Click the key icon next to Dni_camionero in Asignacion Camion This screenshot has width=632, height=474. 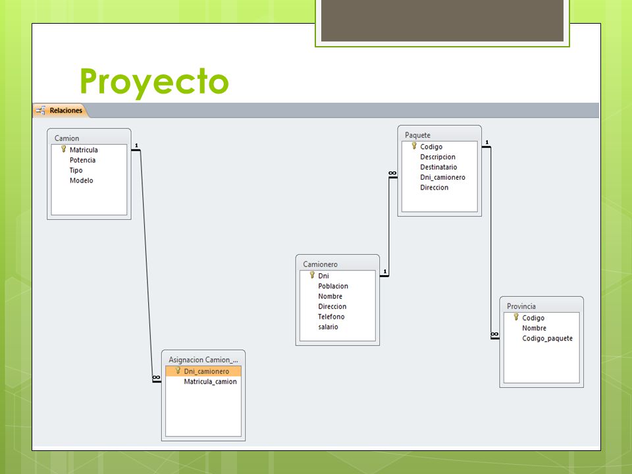178,371
